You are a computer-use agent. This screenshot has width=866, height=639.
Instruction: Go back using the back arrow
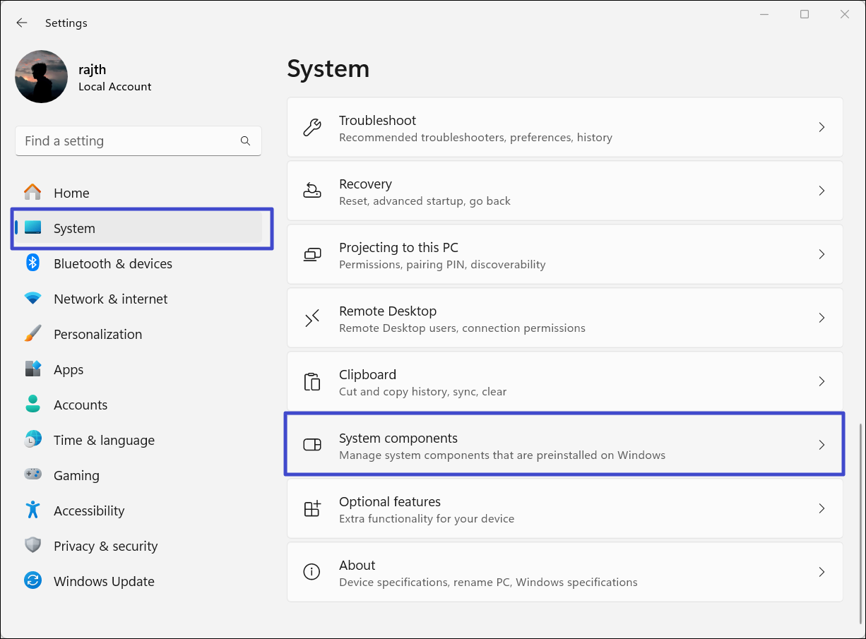(x=22, y=23)
